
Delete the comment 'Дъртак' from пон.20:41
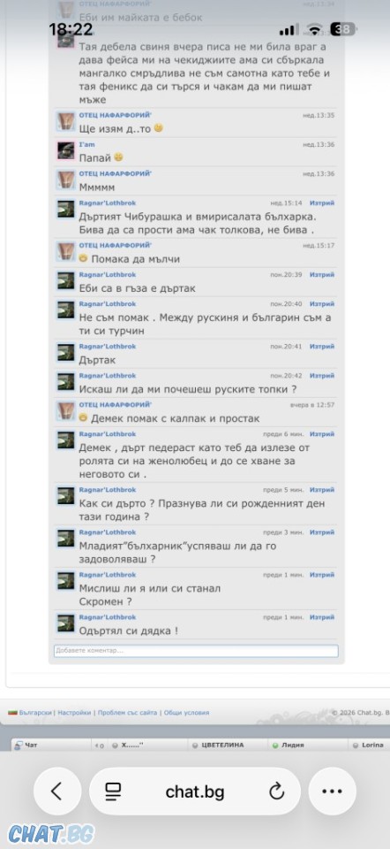tap(321, 346)
